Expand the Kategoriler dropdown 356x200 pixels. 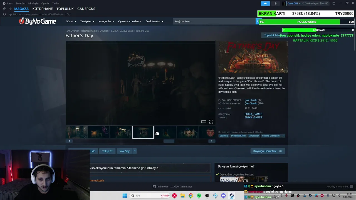click(x=106, y=21)
